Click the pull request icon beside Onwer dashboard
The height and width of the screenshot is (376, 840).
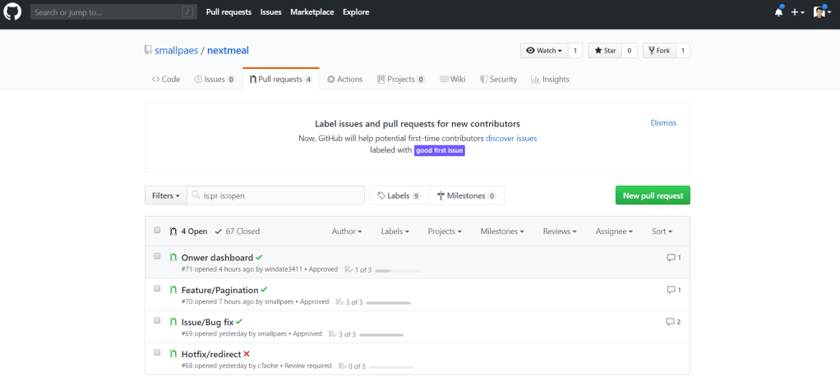pos(173,257)
